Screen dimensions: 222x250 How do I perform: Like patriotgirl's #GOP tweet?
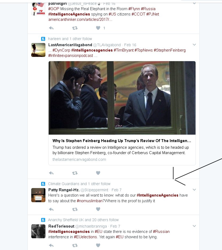click(x=98, y=28)
